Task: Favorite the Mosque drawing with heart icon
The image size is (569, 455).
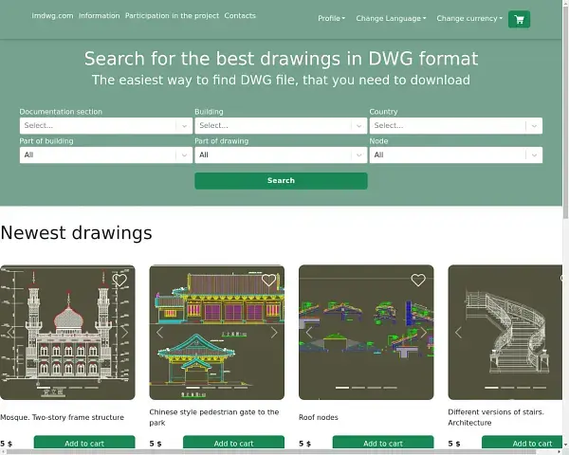Action: (119, 281)
